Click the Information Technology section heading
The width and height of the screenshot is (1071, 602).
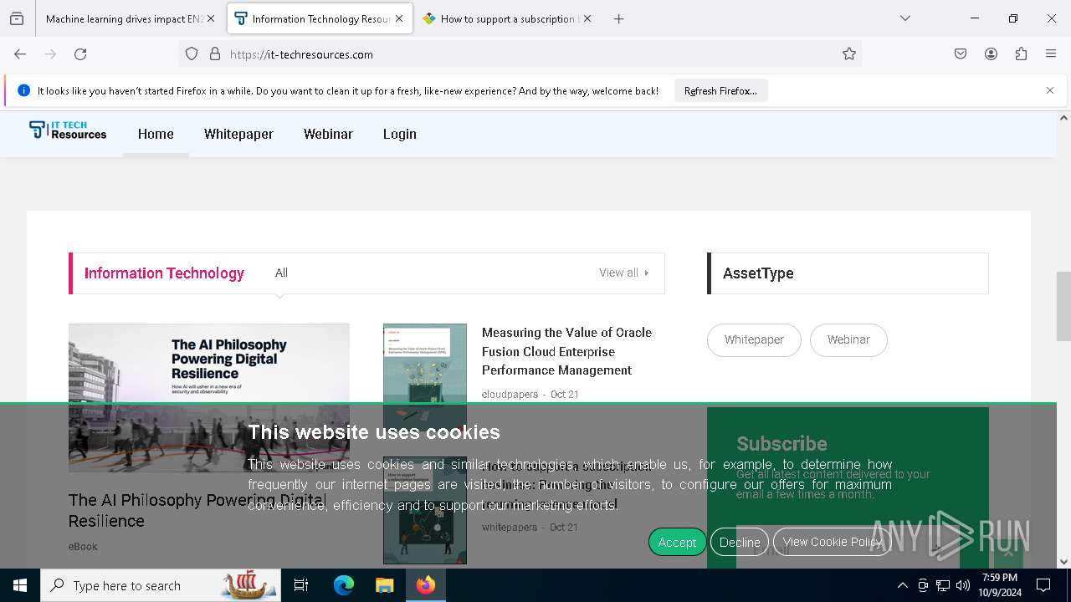point(164,273)
